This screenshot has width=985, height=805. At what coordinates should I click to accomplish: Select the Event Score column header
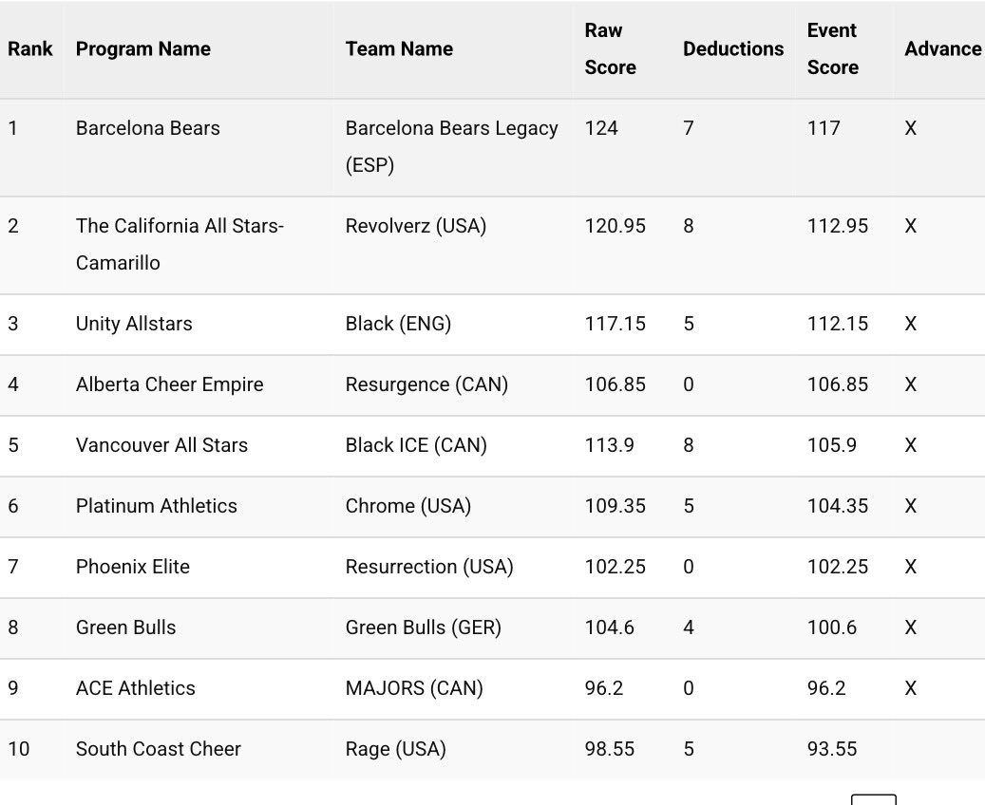832,49
